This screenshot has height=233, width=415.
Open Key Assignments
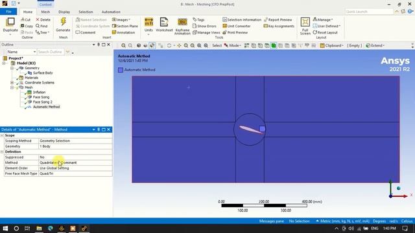(279, 26)
